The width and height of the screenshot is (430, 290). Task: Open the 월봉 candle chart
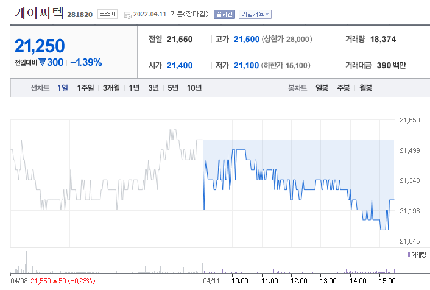coord(366,88)
